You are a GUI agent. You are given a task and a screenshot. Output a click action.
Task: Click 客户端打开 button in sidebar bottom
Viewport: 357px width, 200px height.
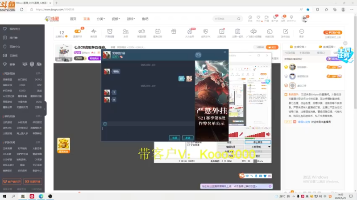click(12, 182)
